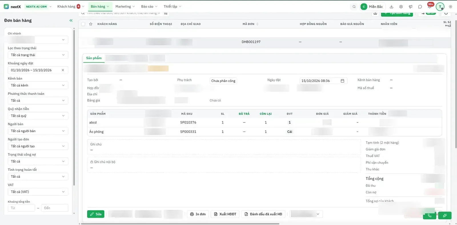Open the Marketing menu
This screenshot has width=457, height=225.
[125, 7]
